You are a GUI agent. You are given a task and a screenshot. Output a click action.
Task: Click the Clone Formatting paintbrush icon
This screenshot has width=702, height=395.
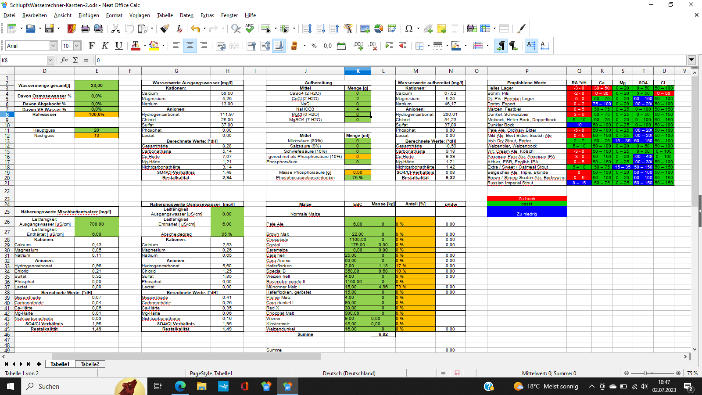[165, 29]
